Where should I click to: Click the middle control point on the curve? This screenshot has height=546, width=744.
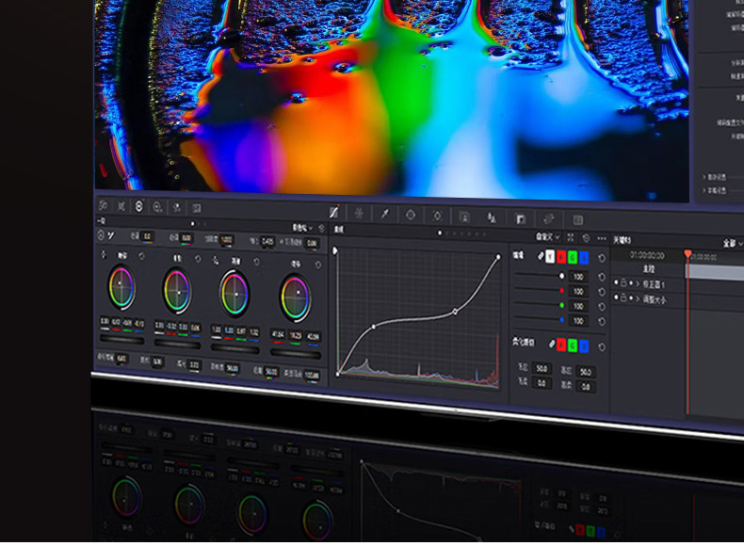click(456, 312)
